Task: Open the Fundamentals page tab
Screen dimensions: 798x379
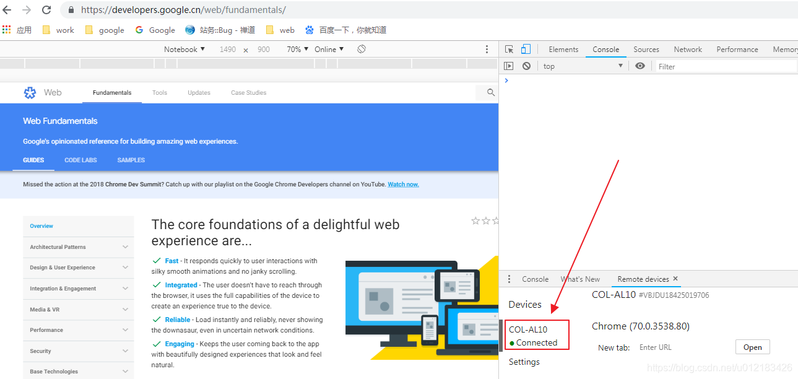Action: pyautogui.click(x=112, y=93)
